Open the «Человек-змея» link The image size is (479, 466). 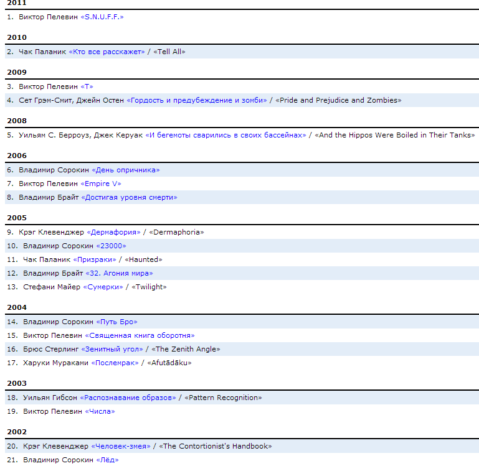pyautogui.click(x=121, y=447)
